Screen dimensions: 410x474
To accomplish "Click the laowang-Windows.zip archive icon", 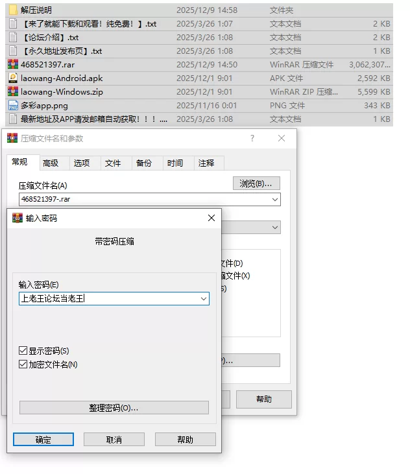I will click(13, 91).
